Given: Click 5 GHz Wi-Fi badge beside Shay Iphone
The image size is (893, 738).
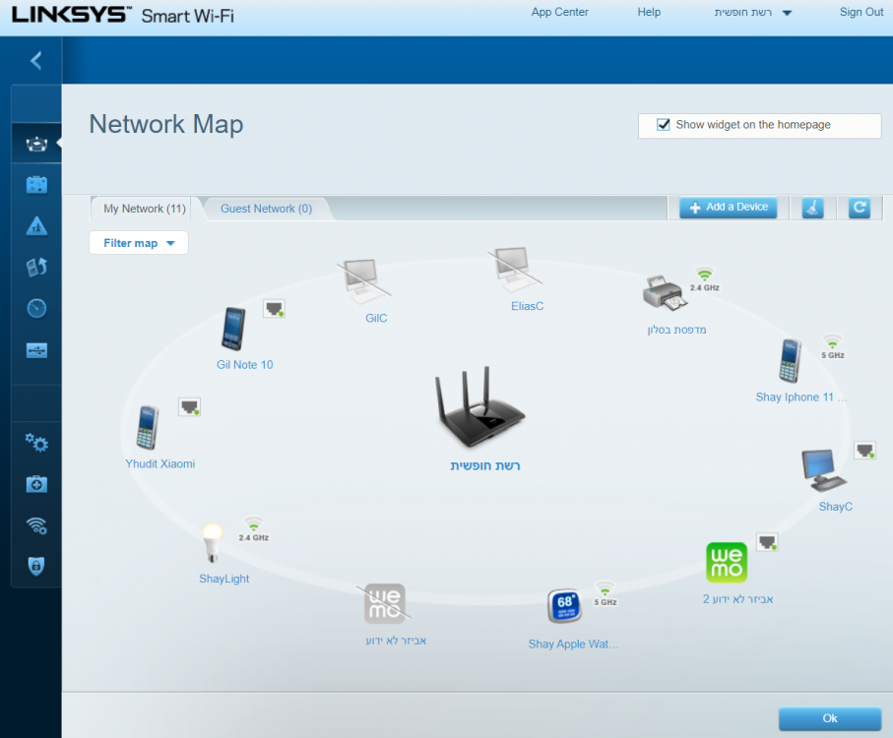Looking at the screenshot, I should [833, 346].
